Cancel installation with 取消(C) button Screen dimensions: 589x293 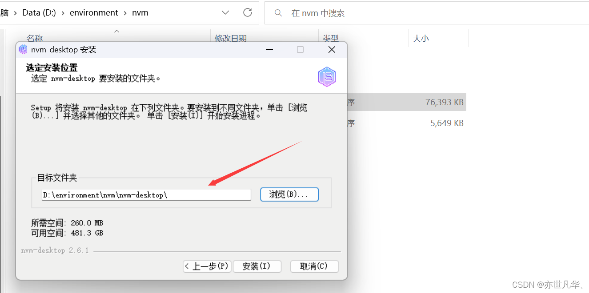tap(314, 266)
